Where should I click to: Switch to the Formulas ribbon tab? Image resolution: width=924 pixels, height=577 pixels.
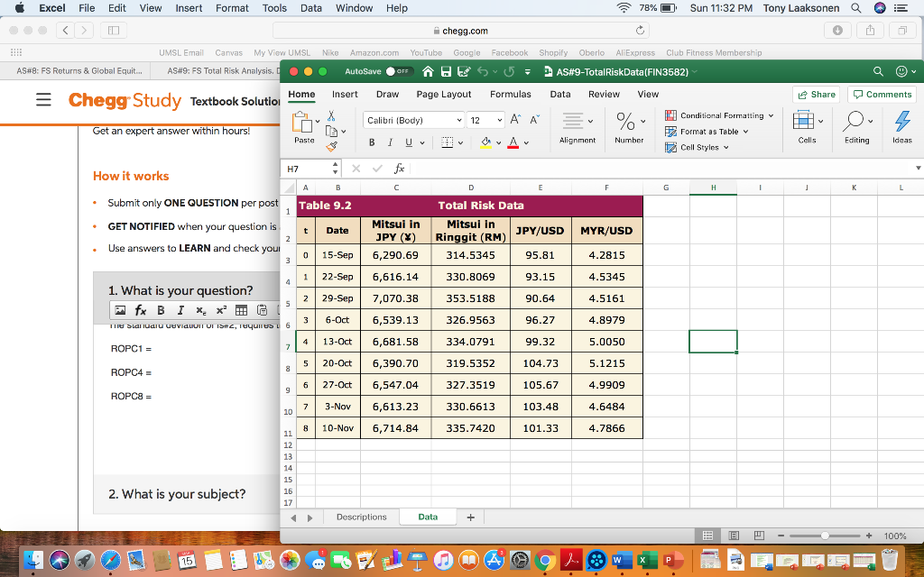tap(510, 93)
